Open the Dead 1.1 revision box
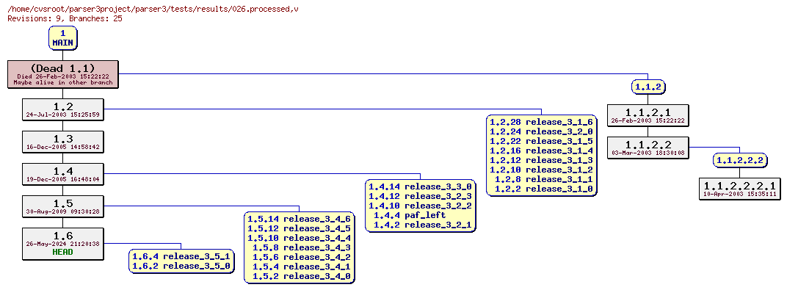787x290 pixels. [x=62, y=74]
